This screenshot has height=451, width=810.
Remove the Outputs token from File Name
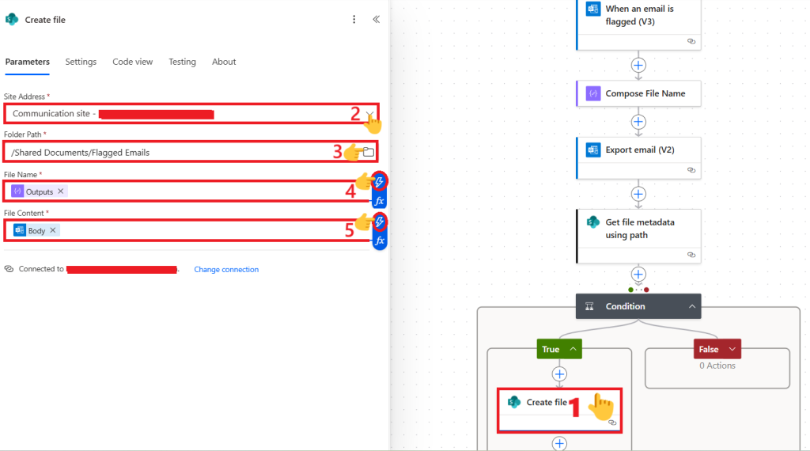pyautogui.click(x=61, y=191)
